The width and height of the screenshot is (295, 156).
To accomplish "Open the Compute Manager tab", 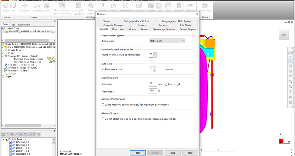I will [113, 25].
